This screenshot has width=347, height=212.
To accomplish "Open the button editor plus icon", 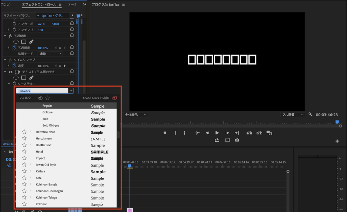I will coord(337,141).
